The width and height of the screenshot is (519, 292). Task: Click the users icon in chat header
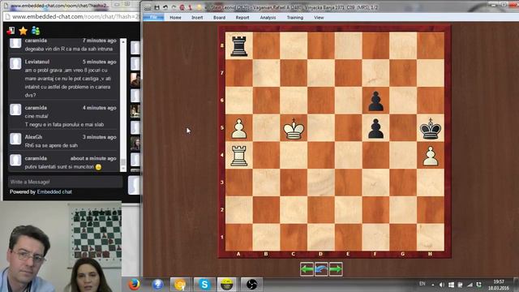tap(36, 31)
